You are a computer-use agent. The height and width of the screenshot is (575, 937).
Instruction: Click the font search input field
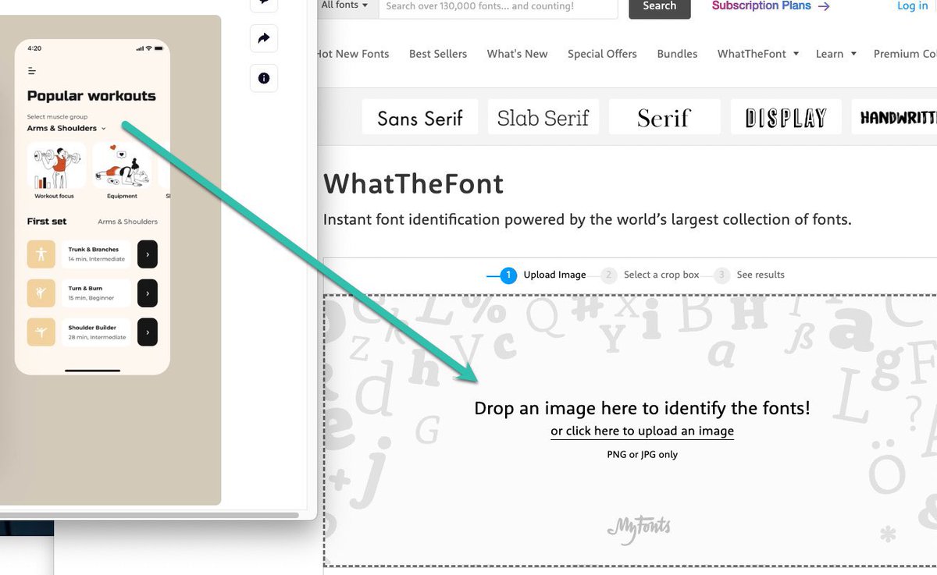click(x=498, y=6)
